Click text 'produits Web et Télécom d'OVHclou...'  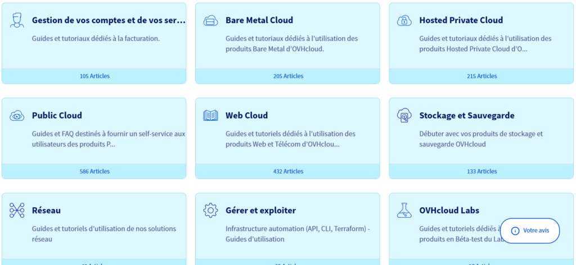coord(282,144)
